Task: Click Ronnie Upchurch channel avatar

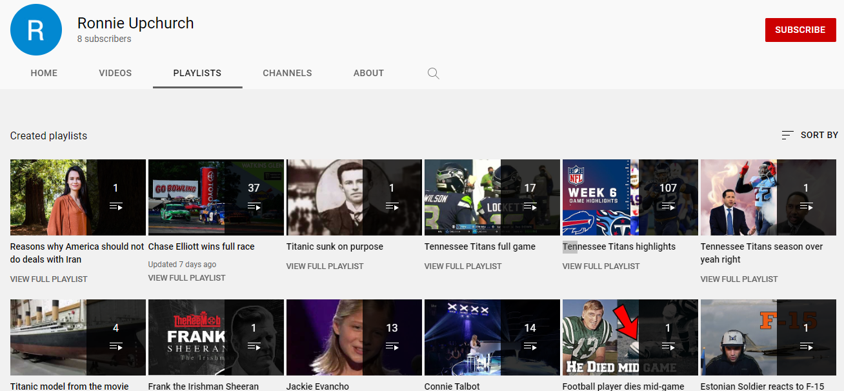Action: (x=36, y=30)
